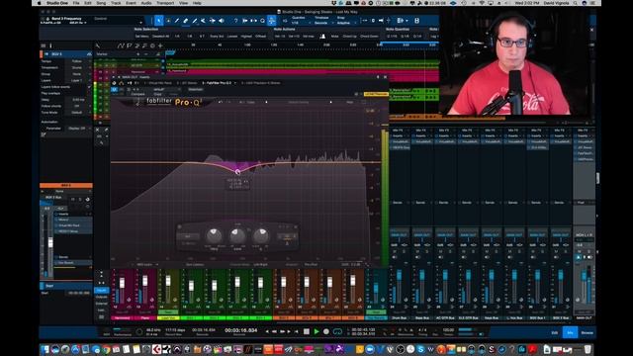
Task: Click the EQ band 3 node
Action: [x=237, y=172]
